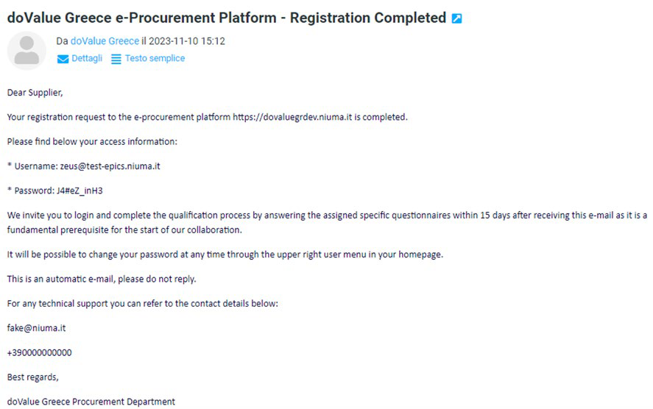The width and height of the screenshot is (653, 409).
Task: Open message in new window icon
Action: [456, 18]
